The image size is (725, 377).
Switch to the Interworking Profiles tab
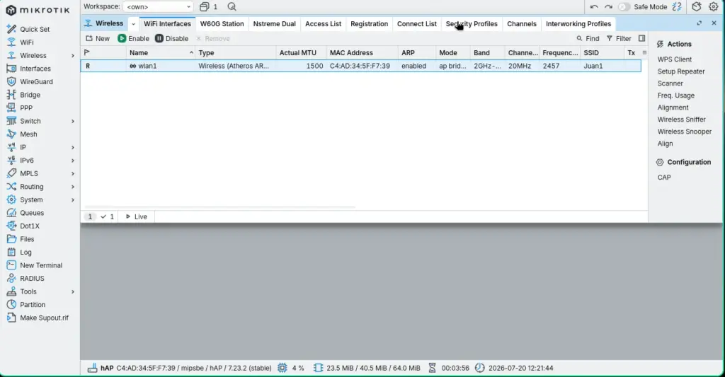(578, 24)
